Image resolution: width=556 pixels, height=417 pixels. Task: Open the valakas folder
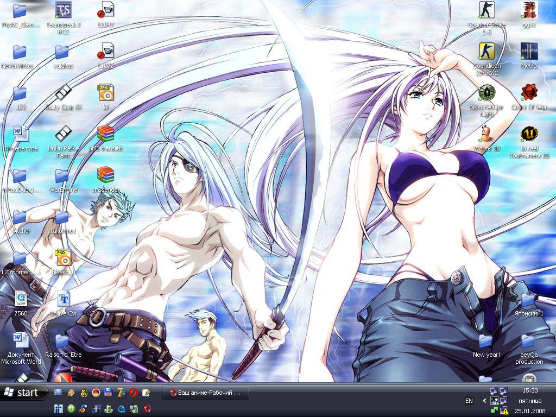(63, 56)
